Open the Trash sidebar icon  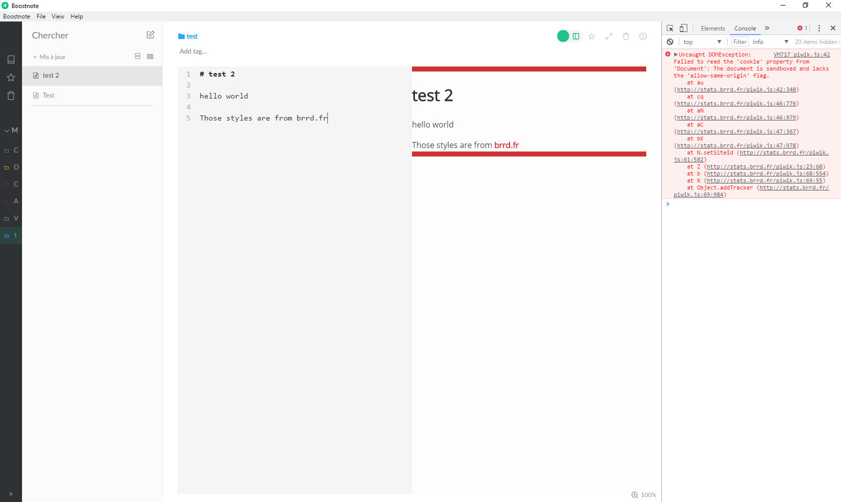tap(11, 95)
